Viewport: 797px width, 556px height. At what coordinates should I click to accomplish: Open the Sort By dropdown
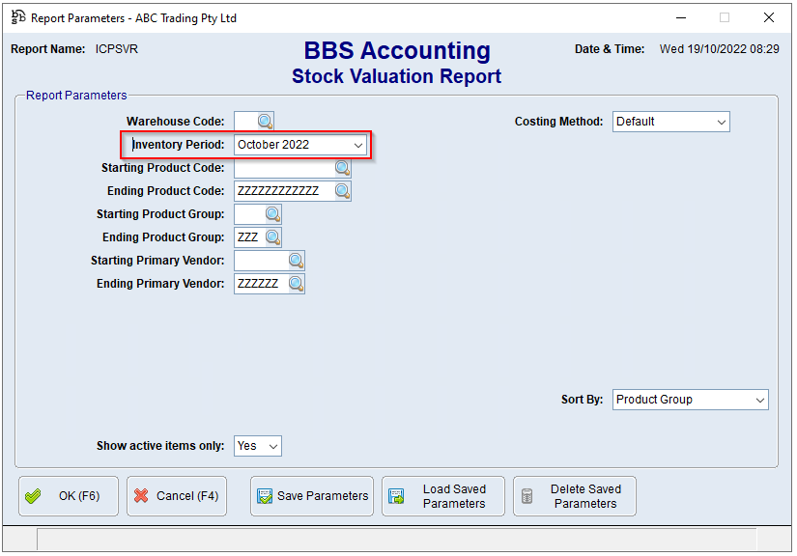[759, 400]
